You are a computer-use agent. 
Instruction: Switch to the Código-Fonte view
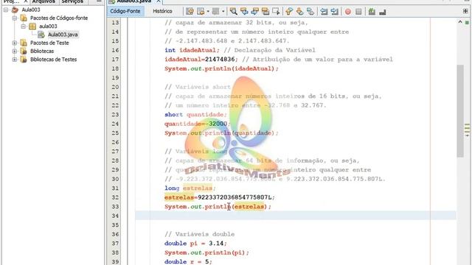pyautogui.click(x=125, y=11)
